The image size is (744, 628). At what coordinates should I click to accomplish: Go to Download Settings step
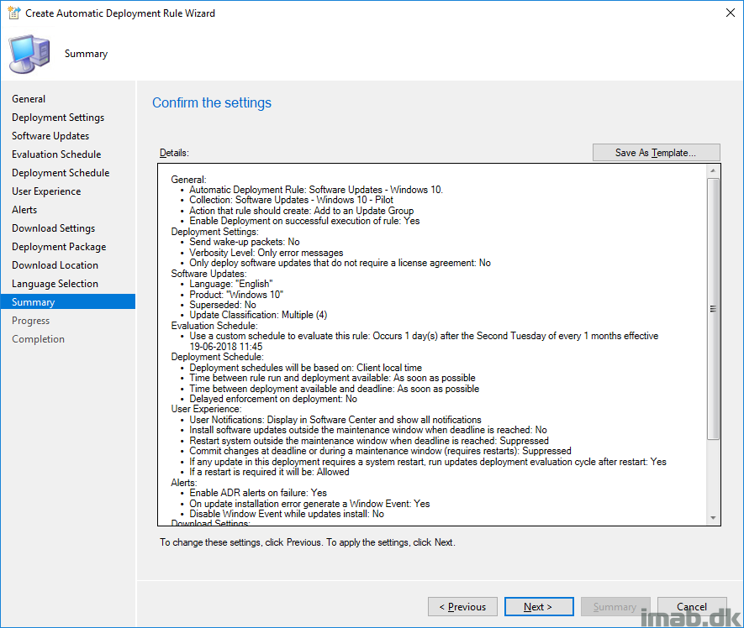[x=54, y=228]
